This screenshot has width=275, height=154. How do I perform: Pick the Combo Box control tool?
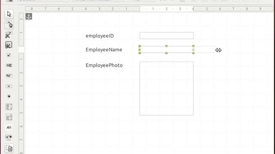coord(9,117)
